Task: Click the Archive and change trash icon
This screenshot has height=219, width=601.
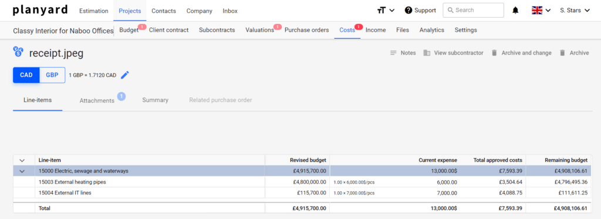Action: tap(494, 53)
